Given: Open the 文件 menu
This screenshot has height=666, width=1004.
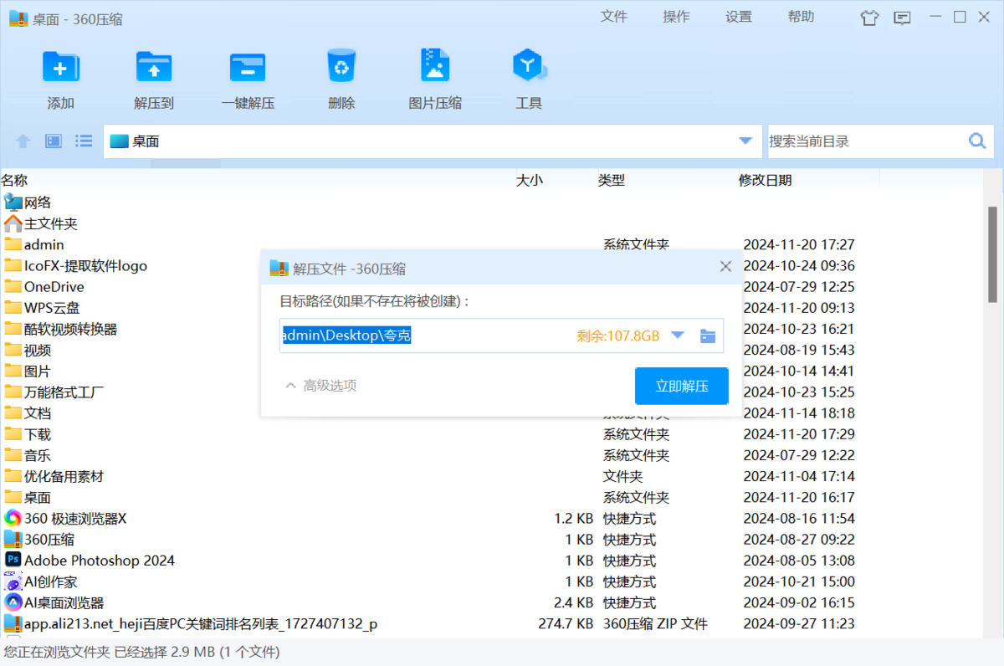Looking at the screenshot, I should tap(614, 17).
